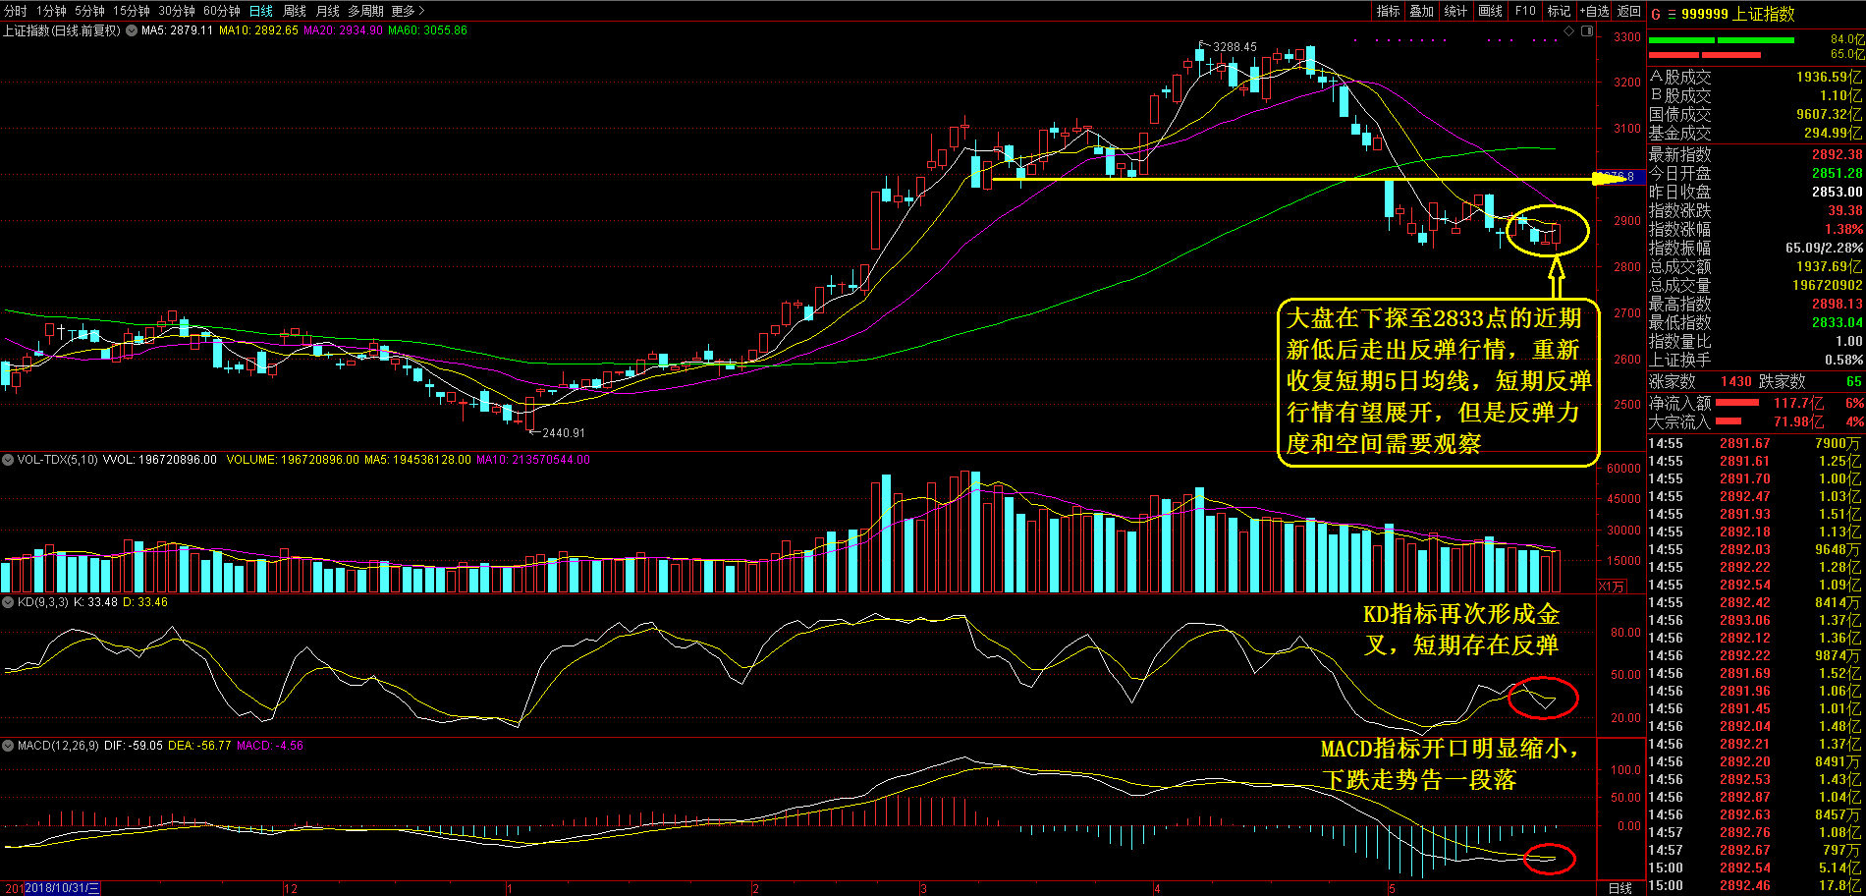Click the last tick row 15:00 2892.46

pyautogui.click(x=1756, y=885)
